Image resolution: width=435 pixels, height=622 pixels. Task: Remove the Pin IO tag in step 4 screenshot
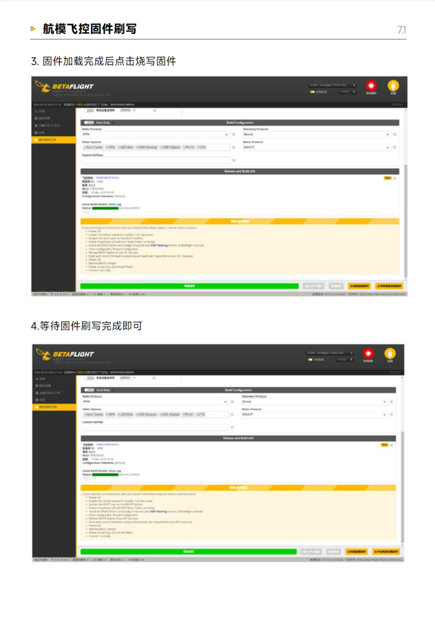coord(184,415)
